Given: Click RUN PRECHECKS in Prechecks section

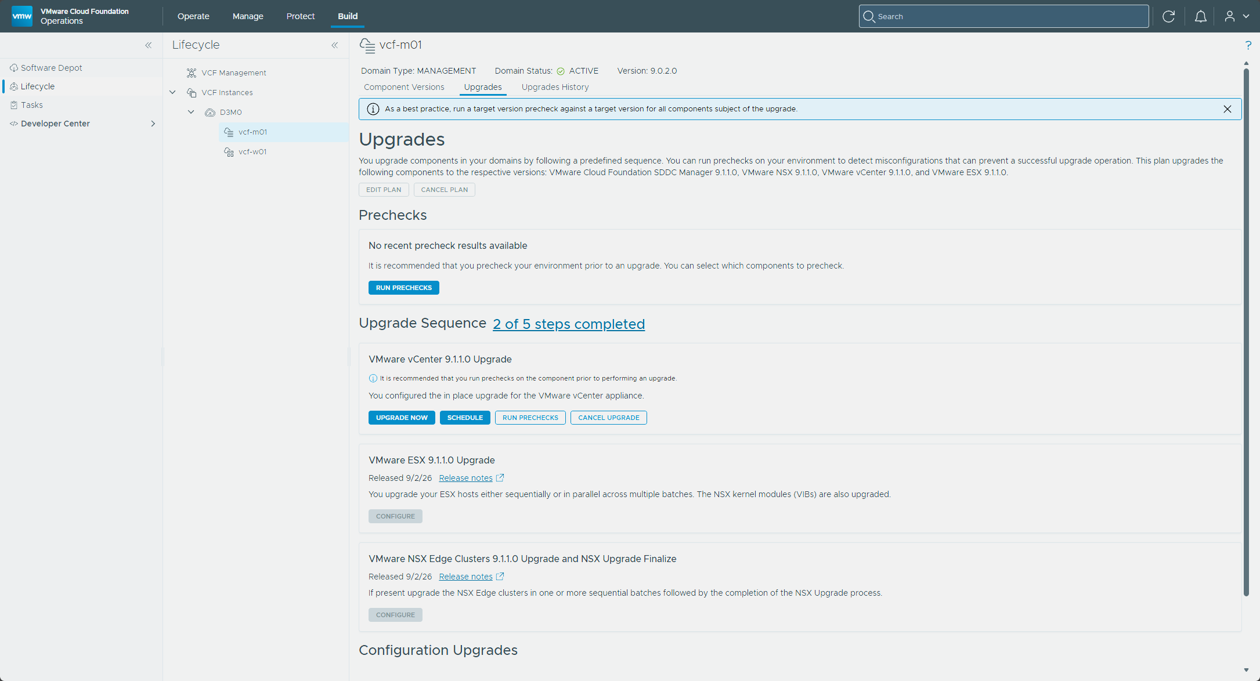Looking at the screenshot, I should click(404, 288).
